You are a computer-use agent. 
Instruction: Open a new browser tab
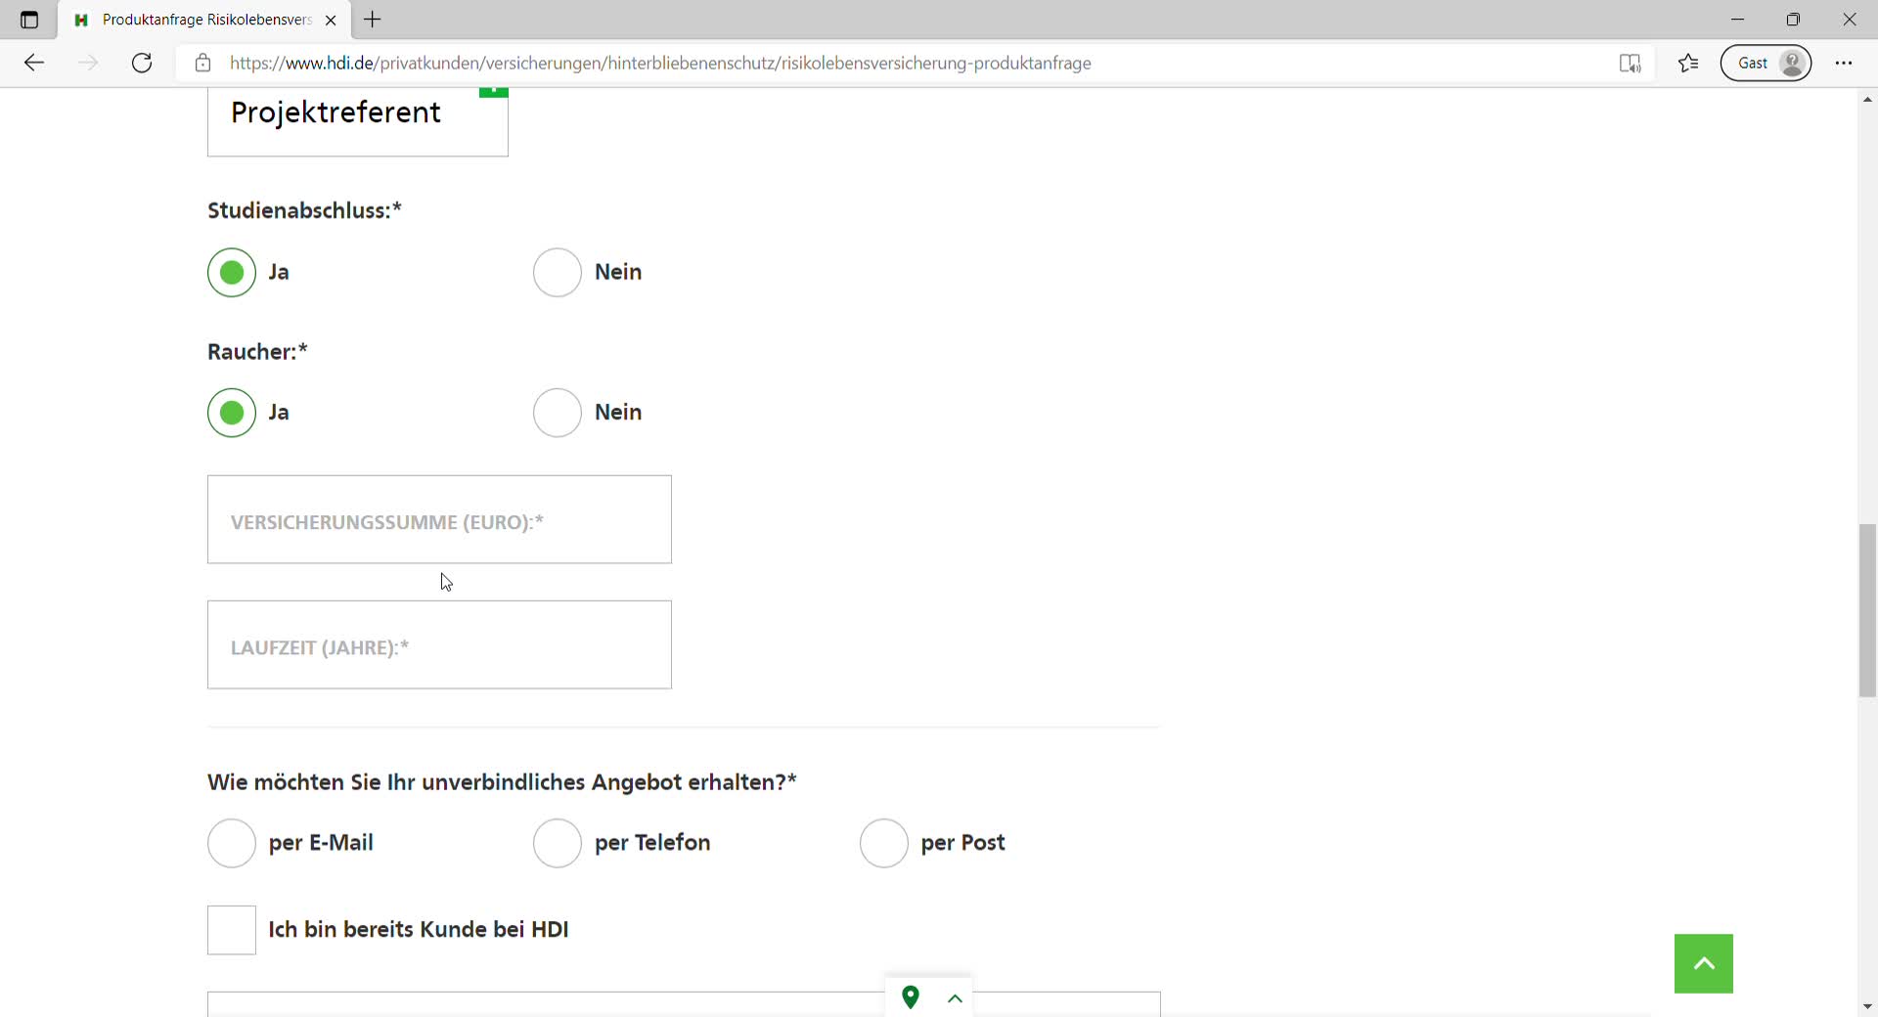coord(373,20)
